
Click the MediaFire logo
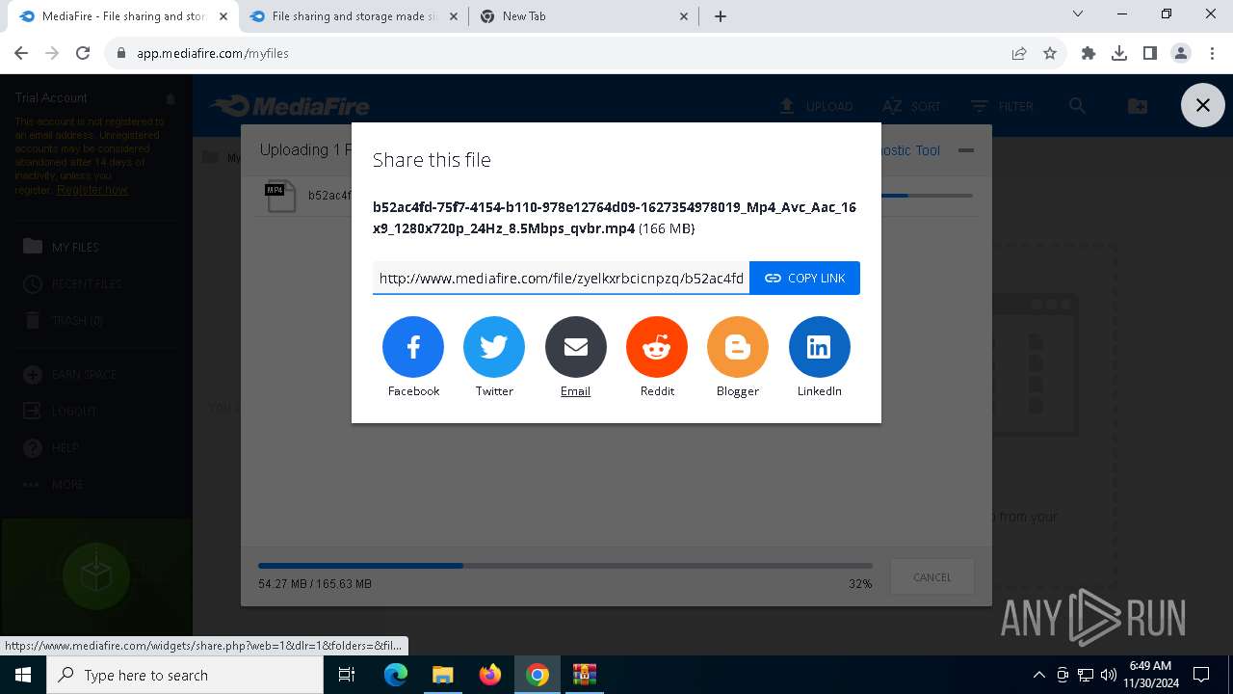point(289,106)
